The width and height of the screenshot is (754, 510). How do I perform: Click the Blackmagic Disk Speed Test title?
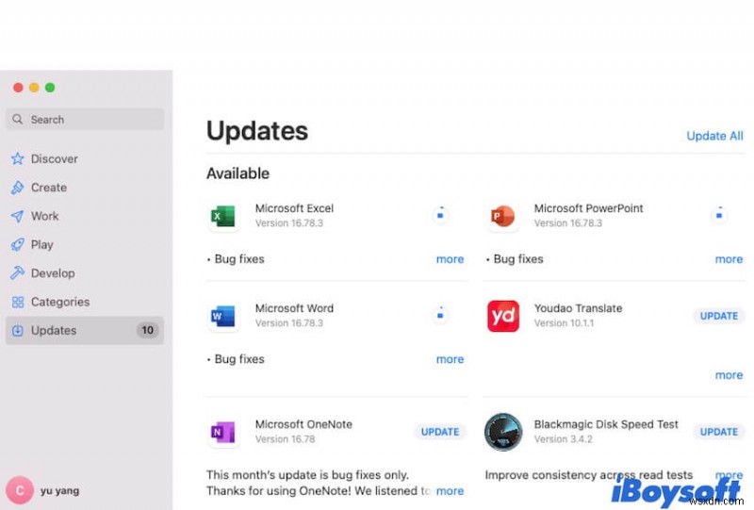(606, 424)
